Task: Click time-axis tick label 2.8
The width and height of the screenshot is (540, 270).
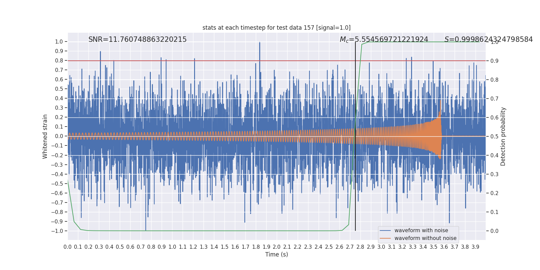Action: [360, 247]
